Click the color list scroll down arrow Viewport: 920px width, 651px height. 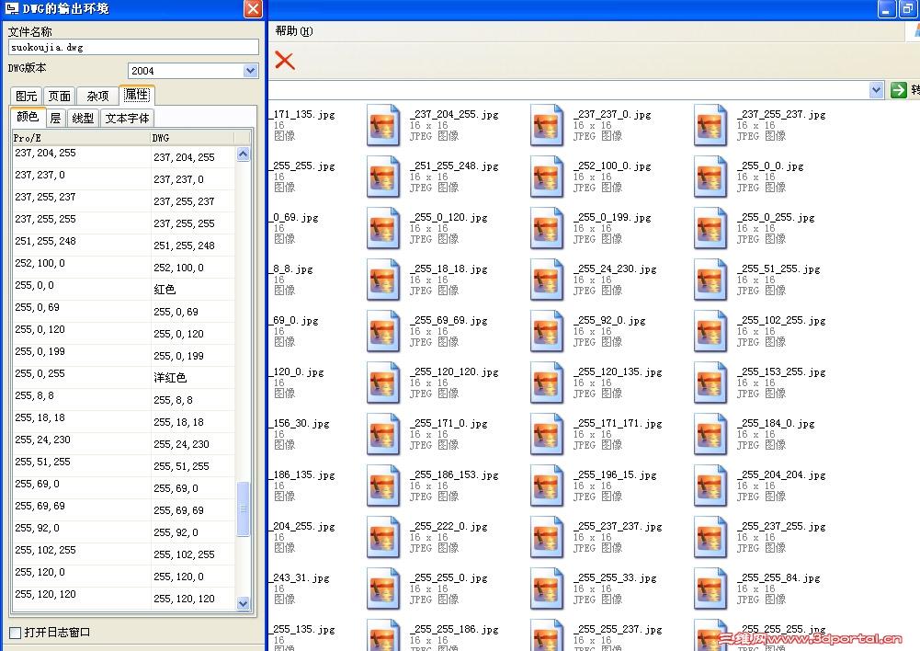click(243, 603)
